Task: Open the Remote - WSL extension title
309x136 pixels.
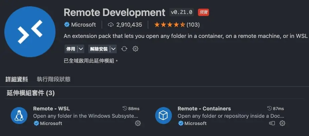Action: (x=51, y=109)
